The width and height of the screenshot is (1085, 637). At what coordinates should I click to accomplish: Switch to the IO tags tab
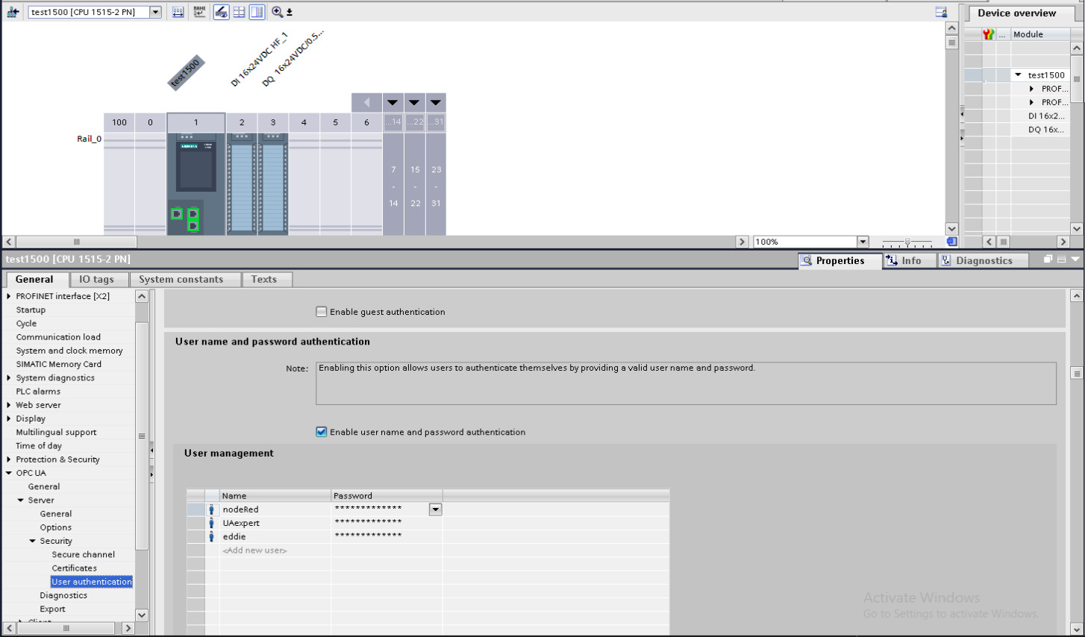click(x=97, y=279)
